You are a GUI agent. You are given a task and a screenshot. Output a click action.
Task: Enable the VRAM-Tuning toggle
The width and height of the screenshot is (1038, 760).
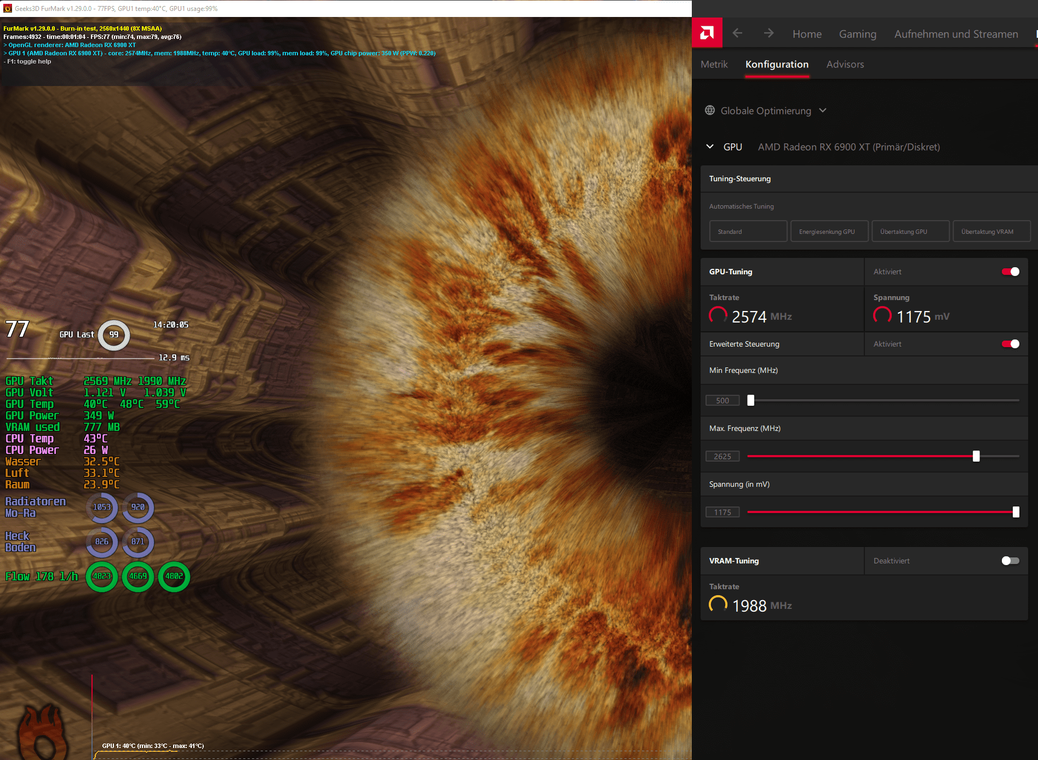(1011, 561)
